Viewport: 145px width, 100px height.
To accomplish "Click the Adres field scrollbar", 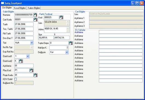I will 68,30.
